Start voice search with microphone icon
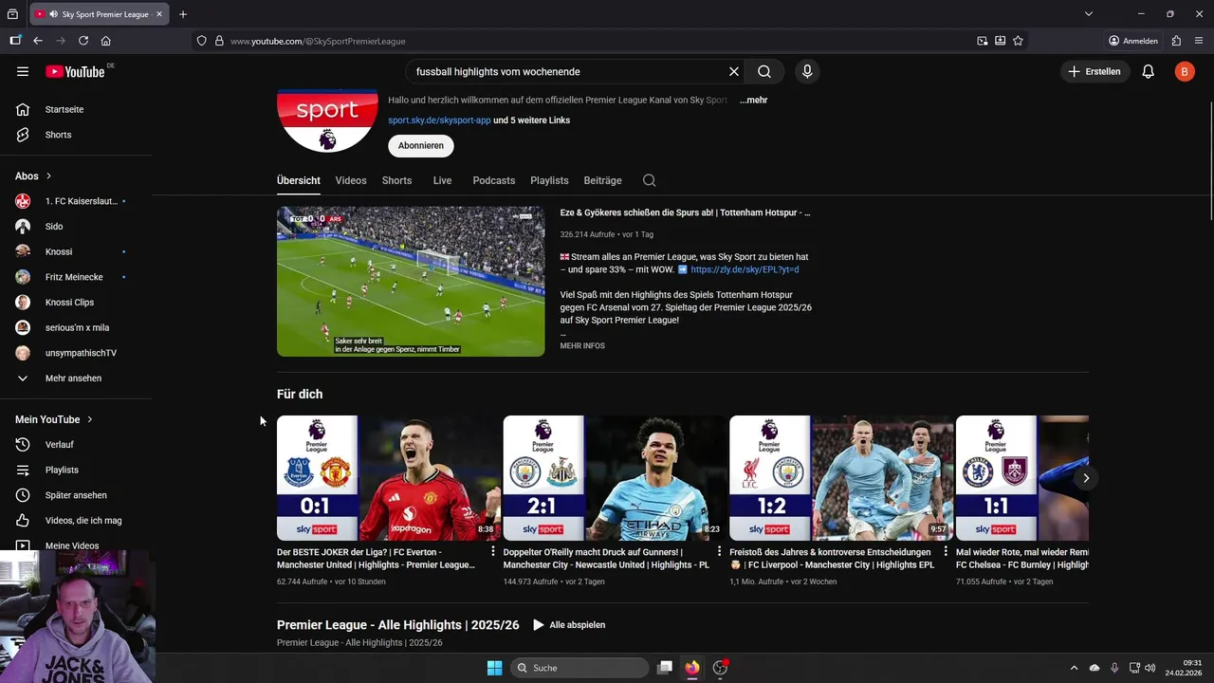 pyautogui.click(x=807, y=71)
